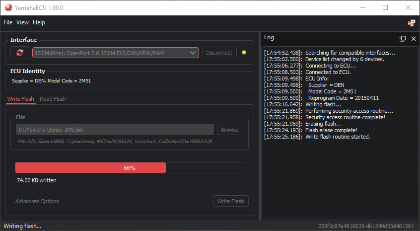Click the file path field Yamaha-Denso-2MS.bin

(115, 130)
